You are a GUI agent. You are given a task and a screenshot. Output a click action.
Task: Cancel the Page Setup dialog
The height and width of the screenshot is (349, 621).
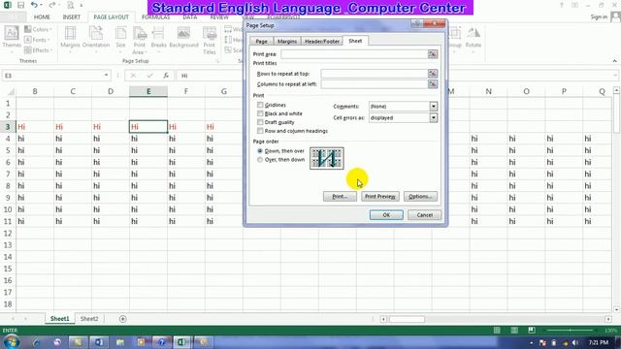tap(425, 215)
